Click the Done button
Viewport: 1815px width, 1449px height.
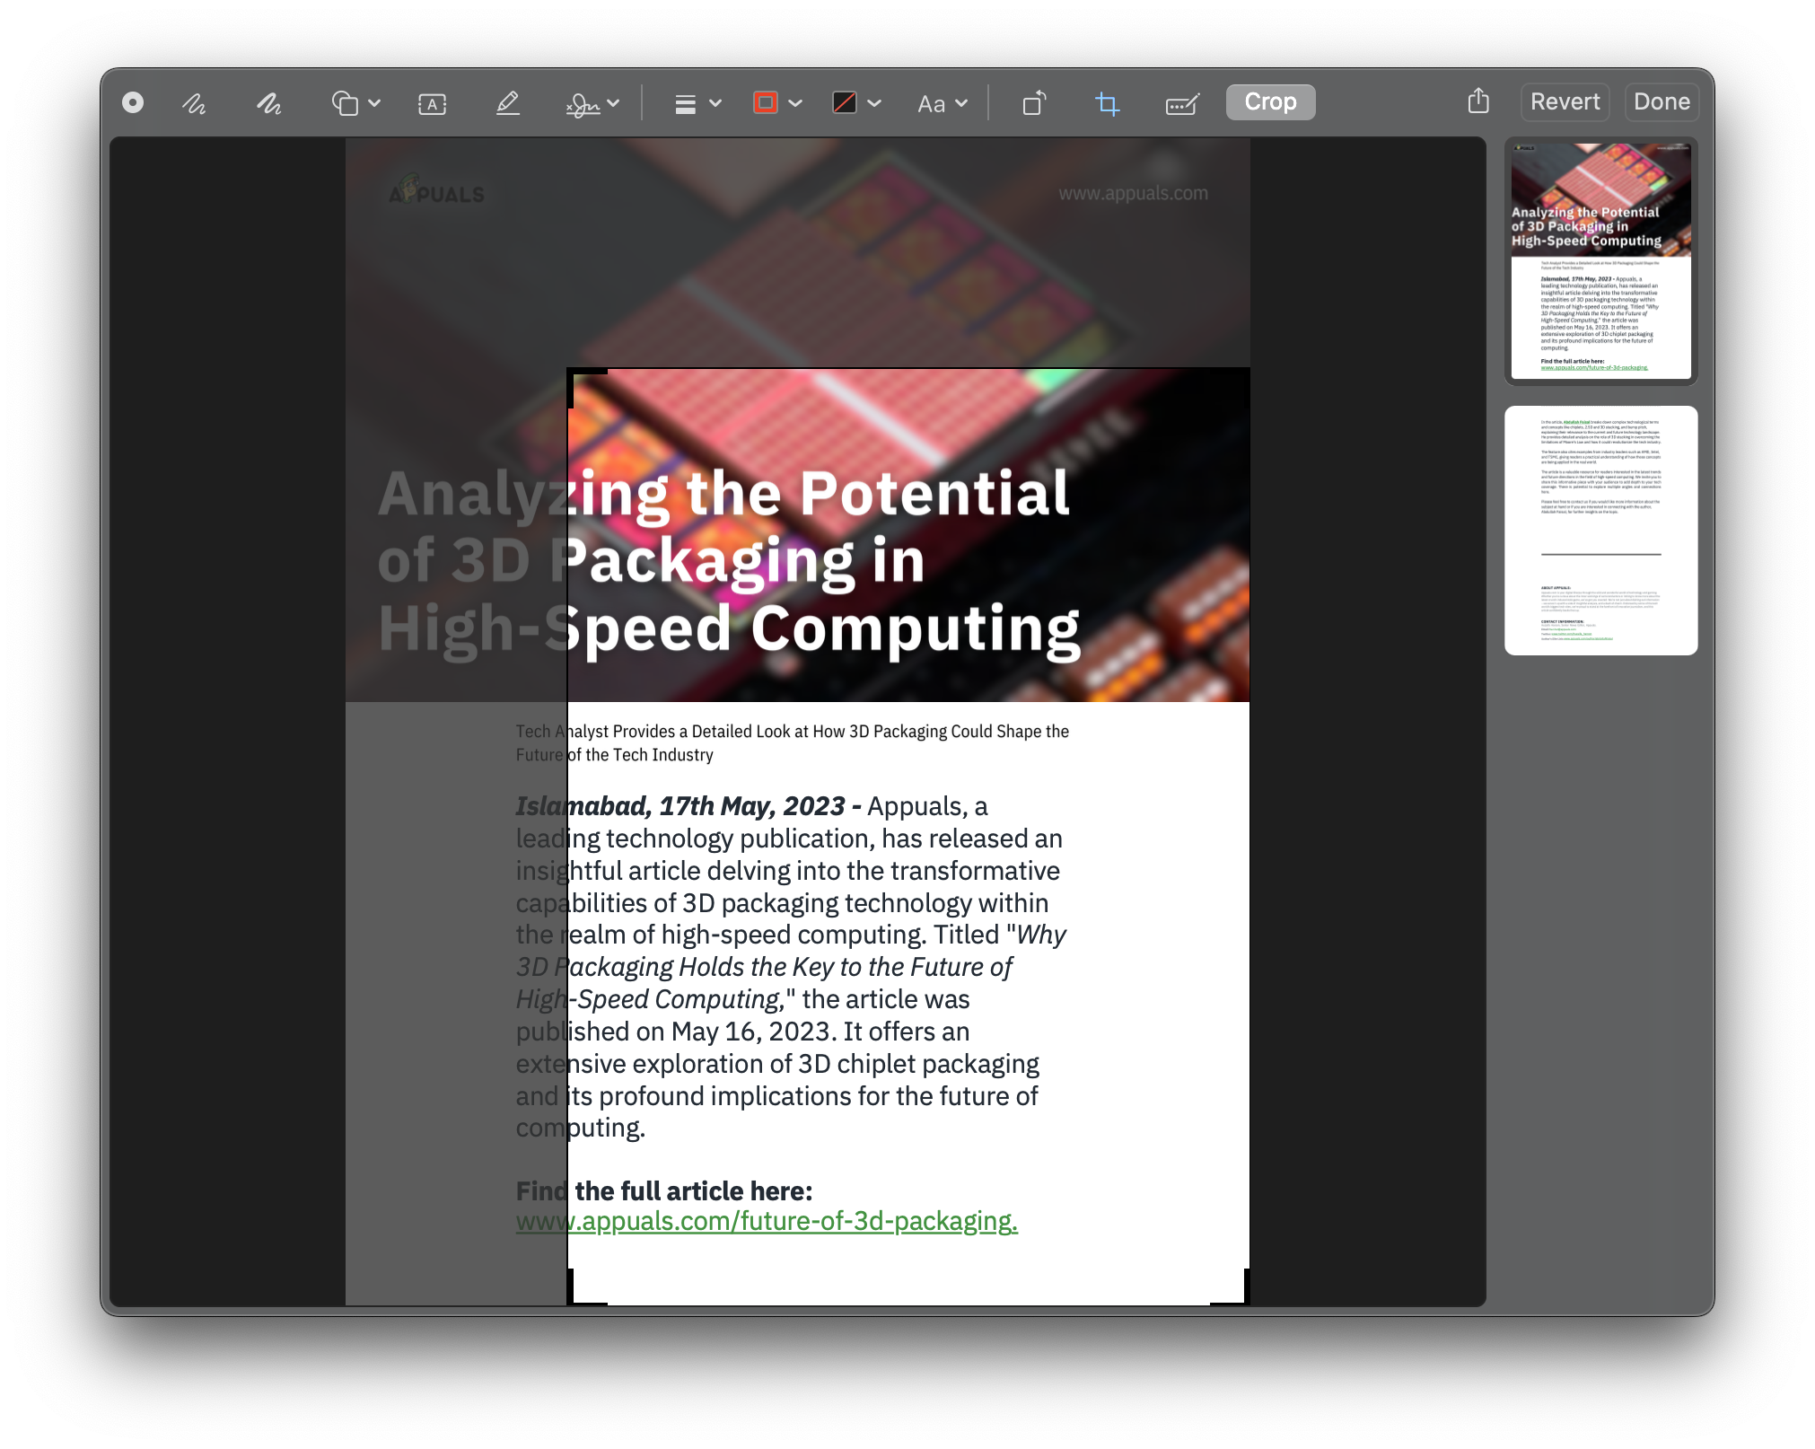[x=1661, y=101]
